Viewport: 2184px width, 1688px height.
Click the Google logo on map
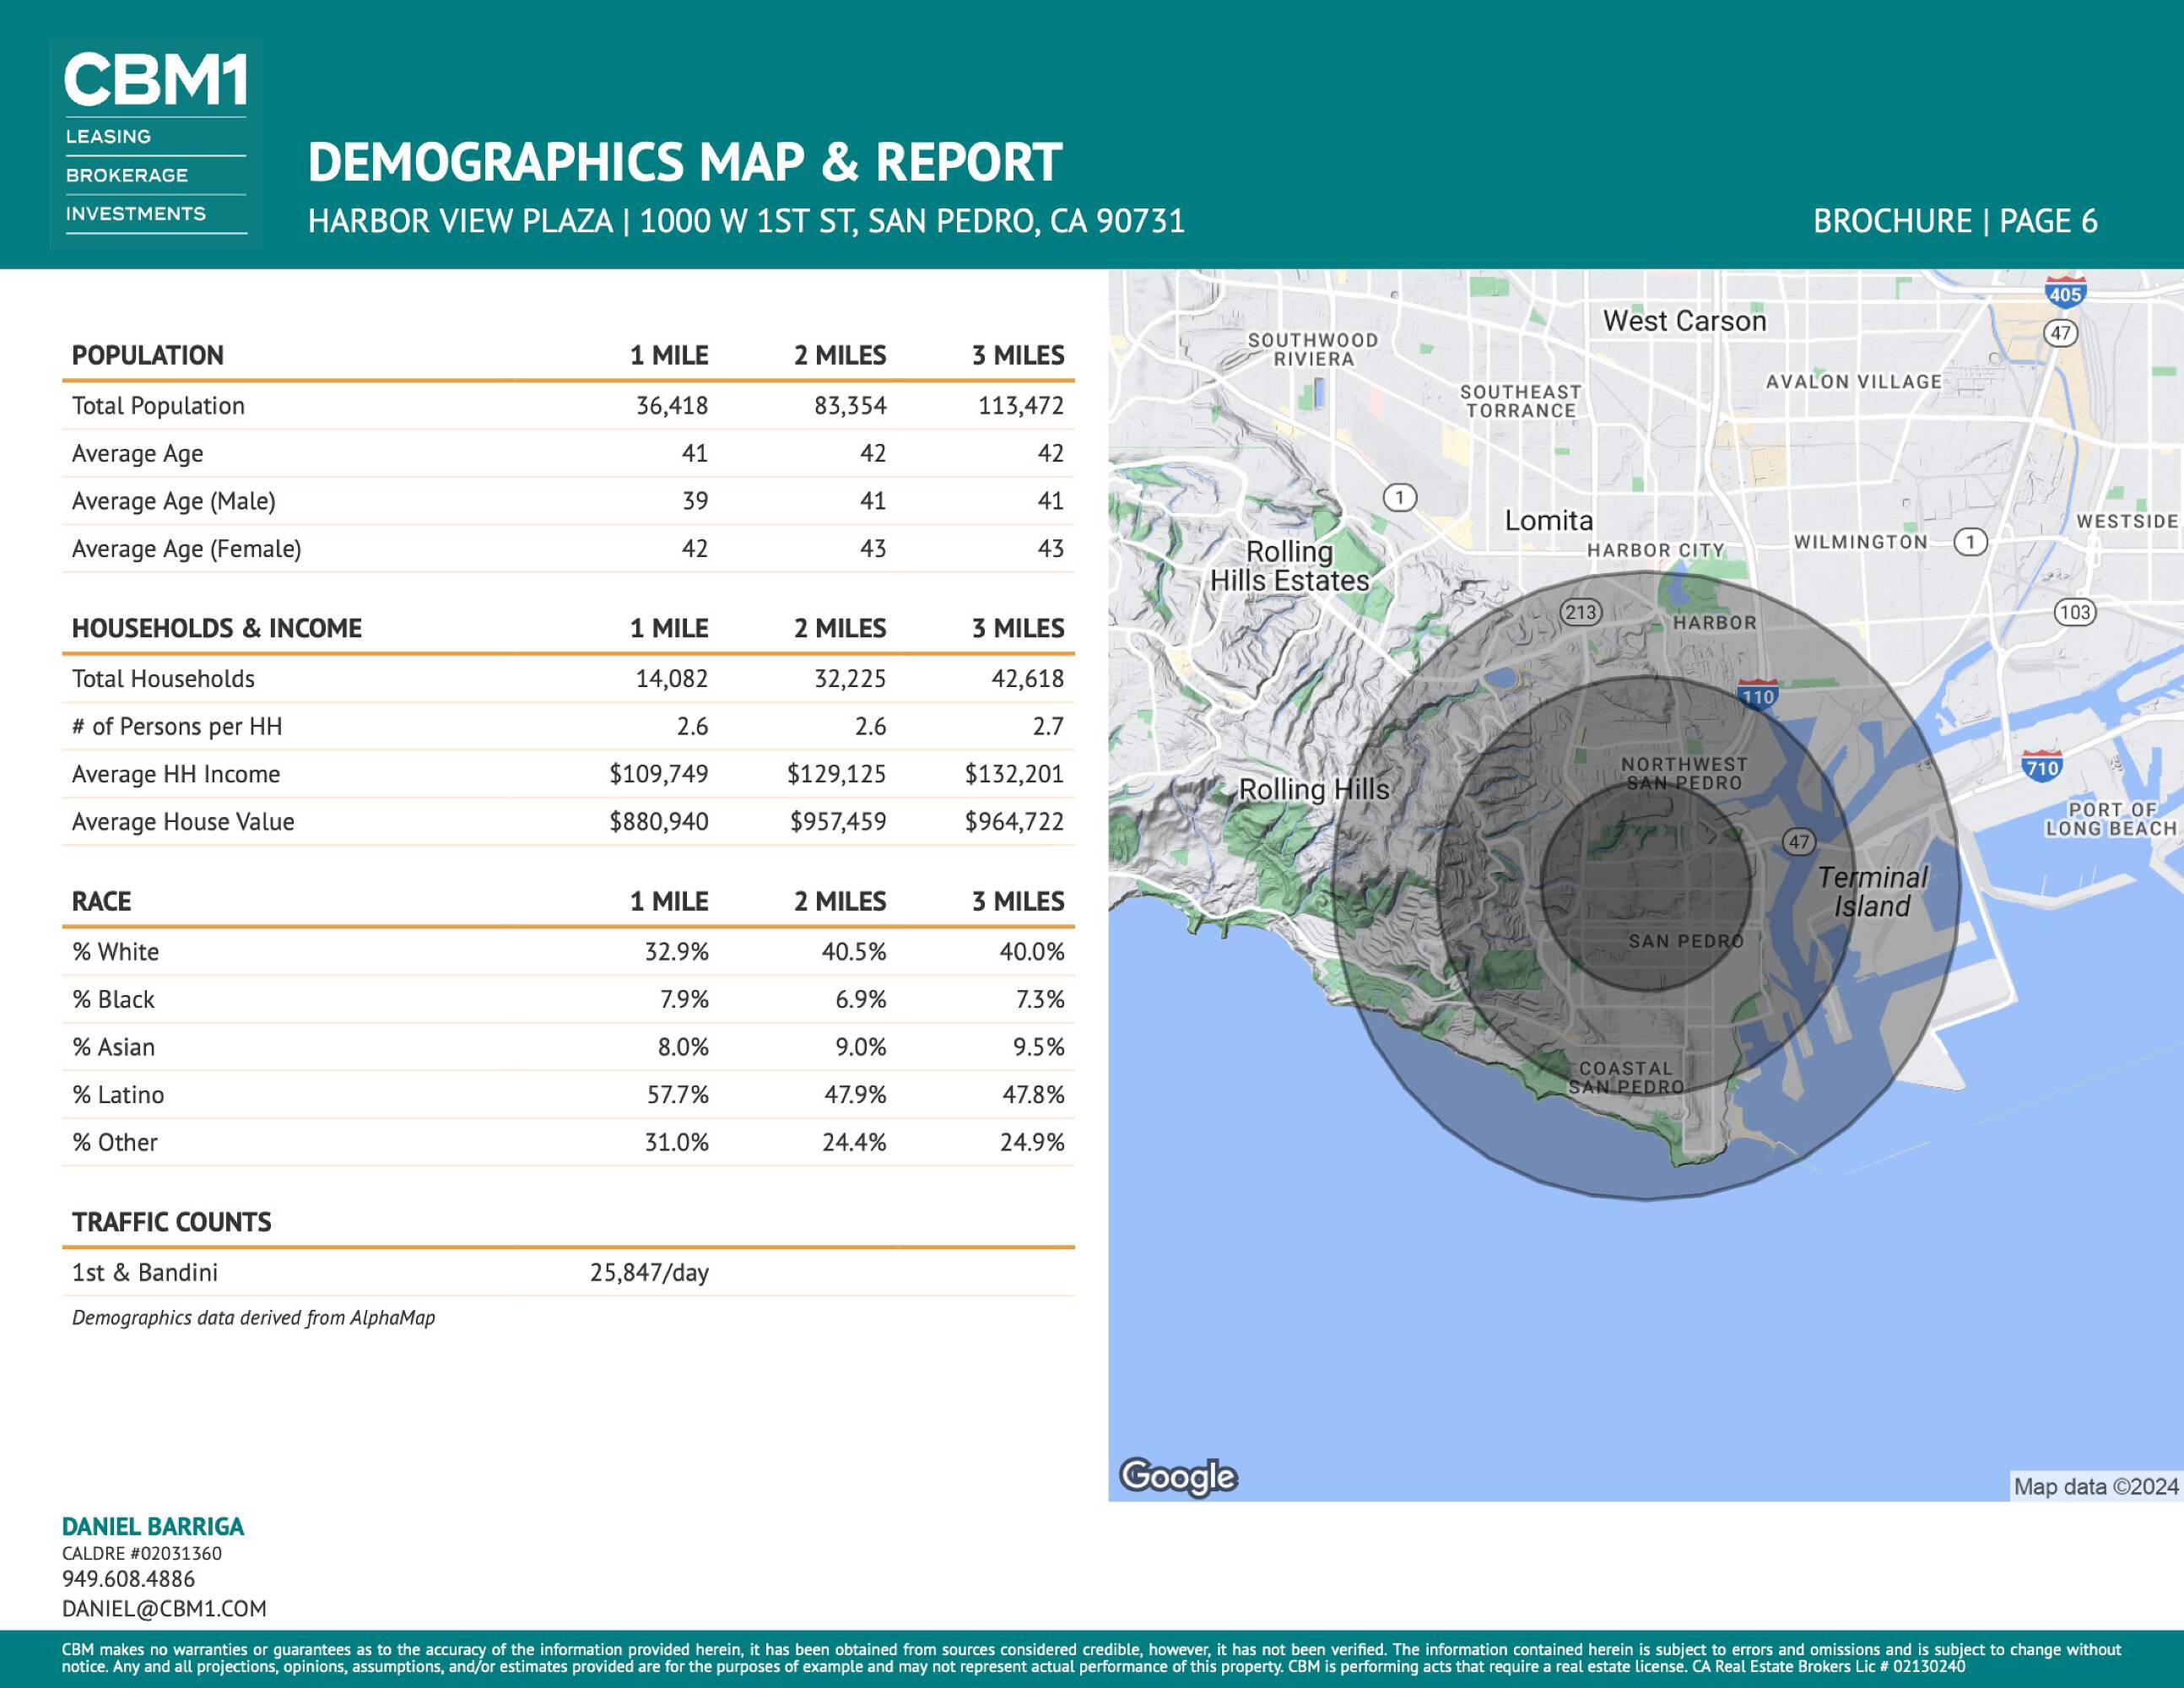coord(1178,1477)
